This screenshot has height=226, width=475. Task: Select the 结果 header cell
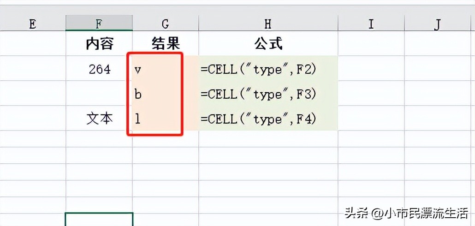pos(166,44)
